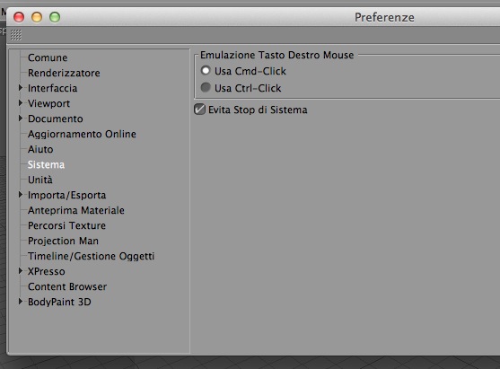Image resolution: width=500 pixels, height=369 pixels.
Task: Select the Aiuto category
Action: point(40,149)
